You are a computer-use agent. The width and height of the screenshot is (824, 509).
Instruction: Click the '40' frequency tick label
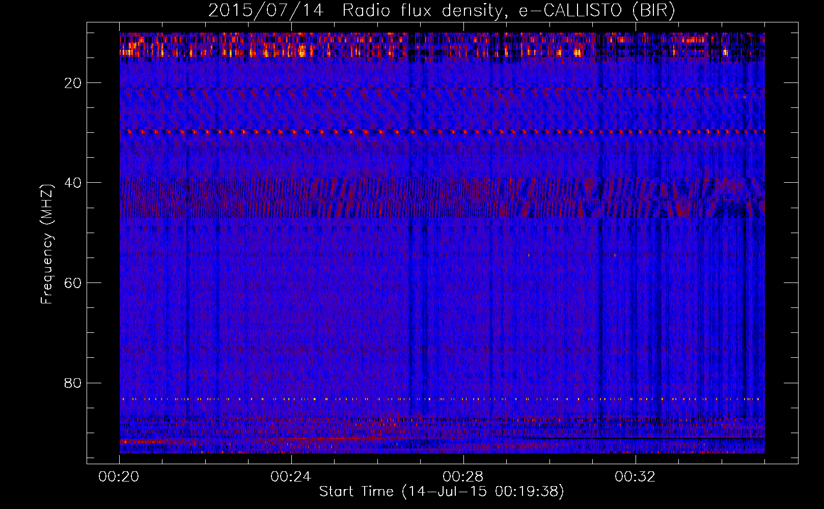(73, 183)
